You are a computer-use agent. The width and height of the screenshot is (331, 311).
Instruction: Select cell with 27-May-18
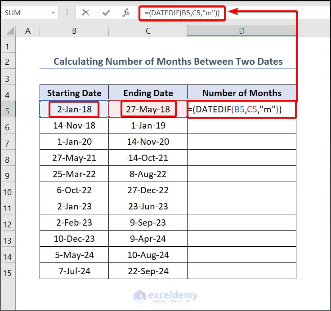[x=148, y=109]
